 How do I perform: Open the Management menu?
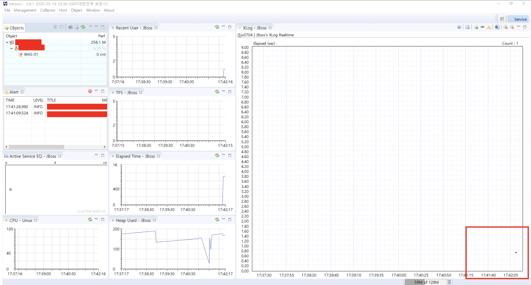[x=25, y=10]
